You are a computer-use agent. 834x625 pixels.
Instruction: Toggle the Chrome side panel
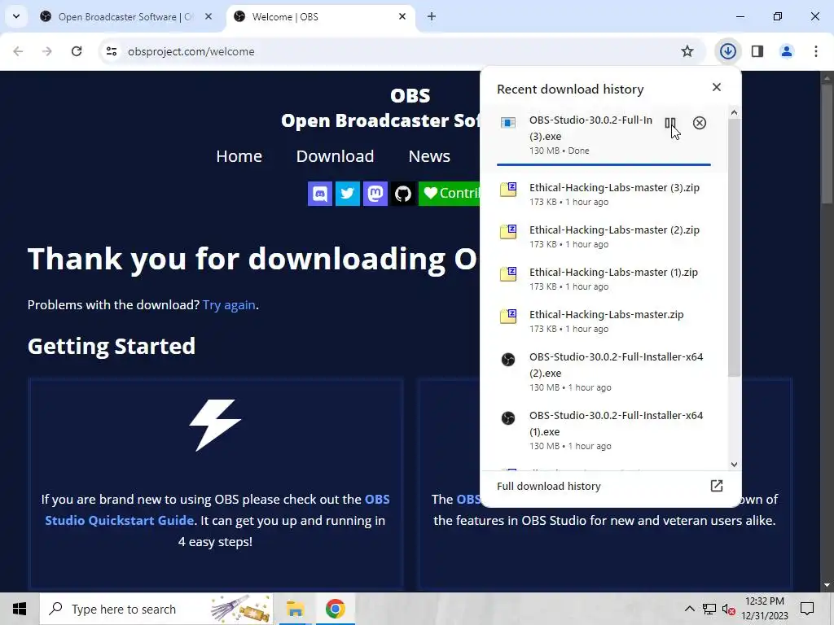[757, 51]
